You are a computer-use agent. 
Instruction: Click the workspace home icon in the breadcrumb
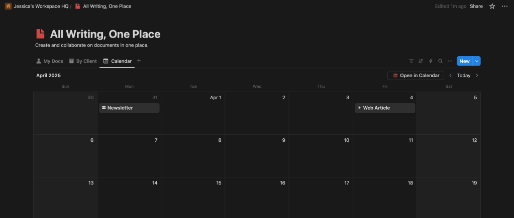8,6
